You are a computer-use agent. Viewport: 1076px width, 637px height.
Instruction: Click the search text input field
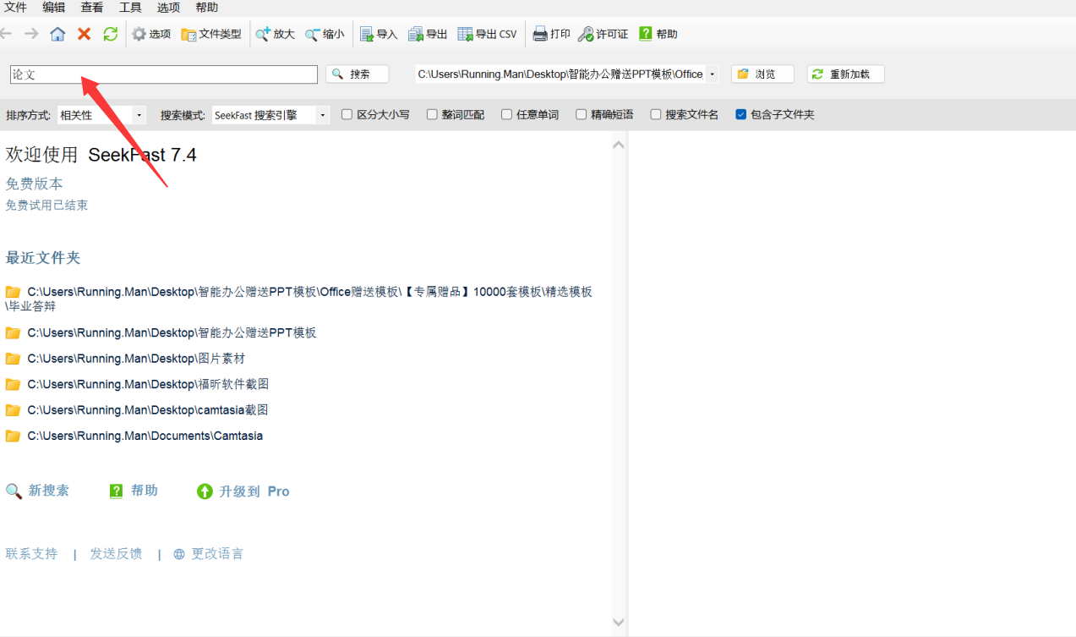(164, 74)
